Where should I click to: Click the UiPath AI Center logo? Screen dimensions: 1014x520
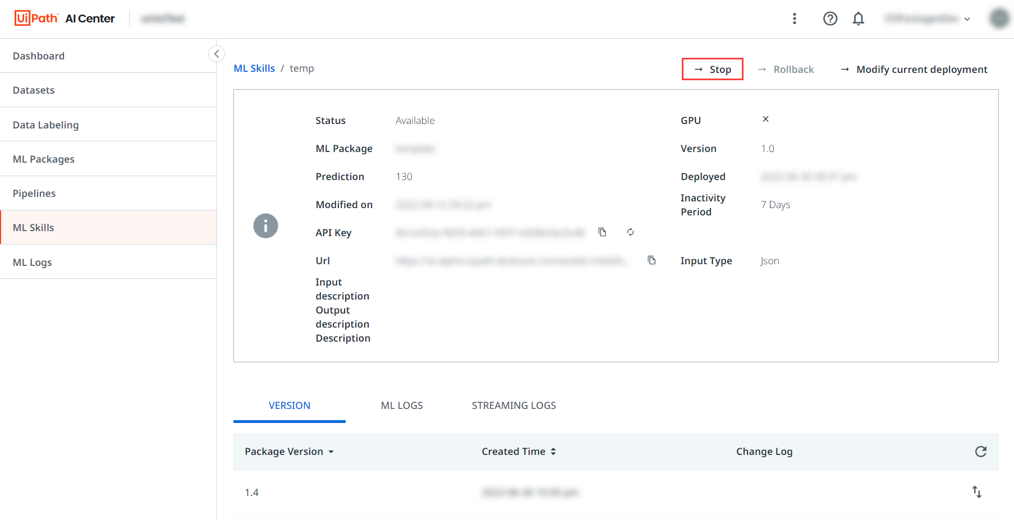(x=65, y=19)
